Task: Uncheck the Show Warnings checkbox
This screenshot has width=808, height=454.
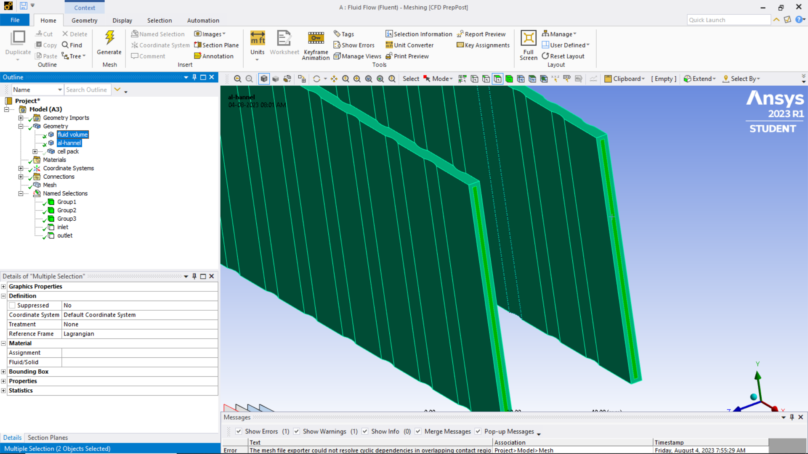Action: [x=297, y=431]
